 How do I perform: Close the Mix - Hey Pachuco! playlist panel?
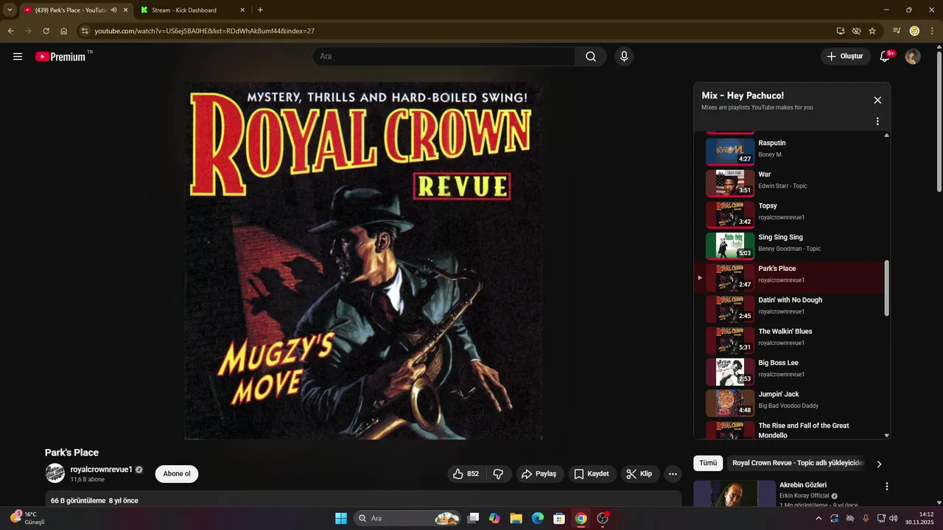click(x=877, y=100)
